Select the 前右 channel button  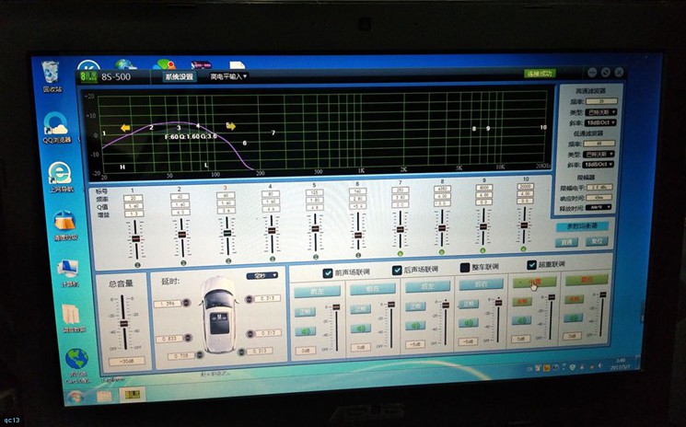tap(372, 289)
